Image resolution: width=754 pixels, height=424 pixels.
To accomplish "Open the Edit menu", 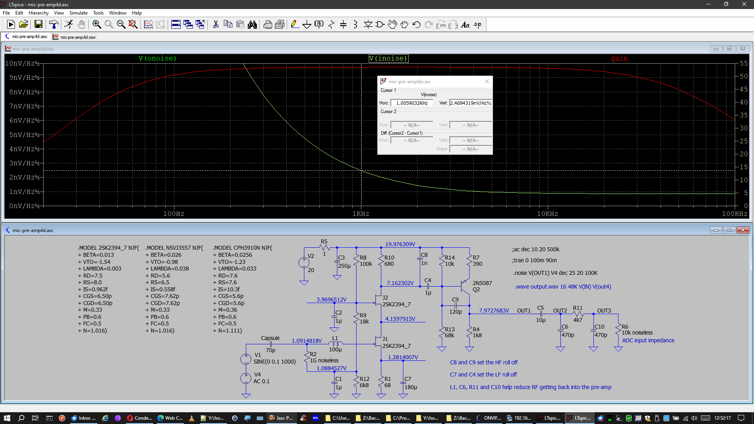I will tap(19, 13).
